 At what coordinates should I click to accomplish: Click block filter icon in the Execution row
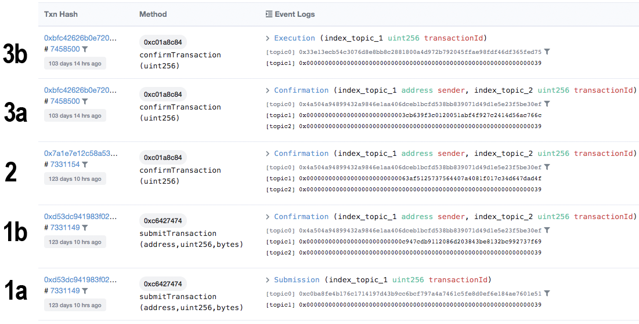click(85, 49)
